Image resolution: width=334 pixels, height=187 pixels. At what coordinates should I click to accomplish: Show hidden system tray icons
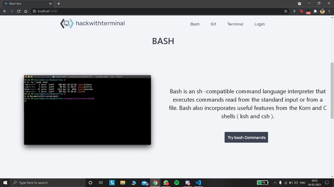pyautogui.click(x=275, y=183)
